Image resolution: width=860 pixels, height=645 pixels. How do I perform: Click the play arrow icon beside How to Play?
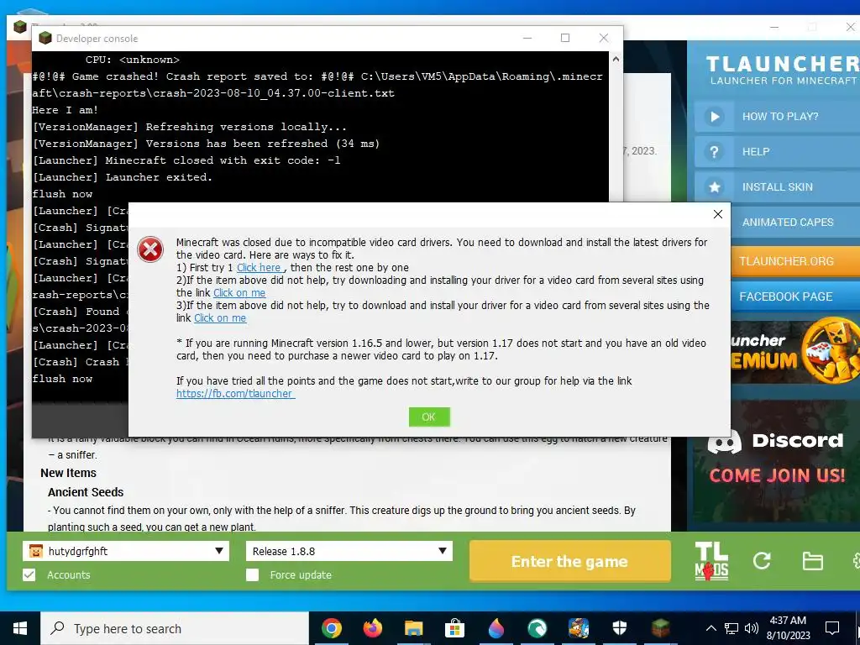coord(714,116)
